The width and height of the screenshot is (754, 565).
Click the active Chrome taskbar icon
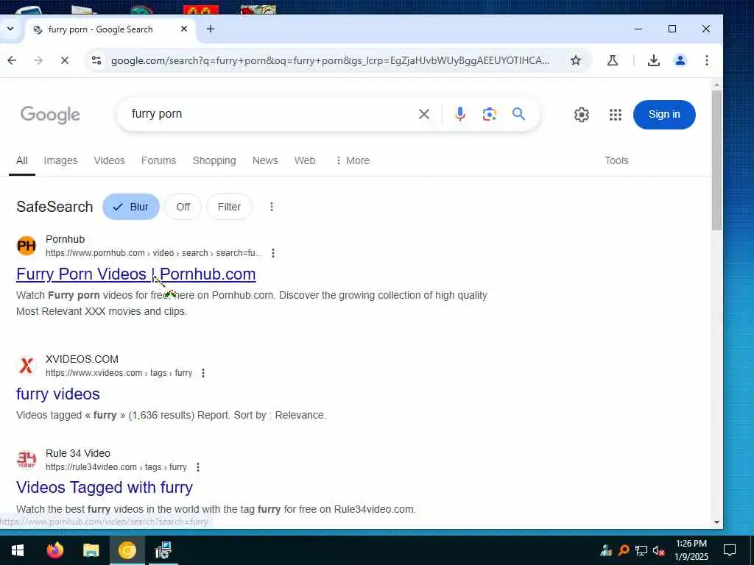click(x=127, y=550)
